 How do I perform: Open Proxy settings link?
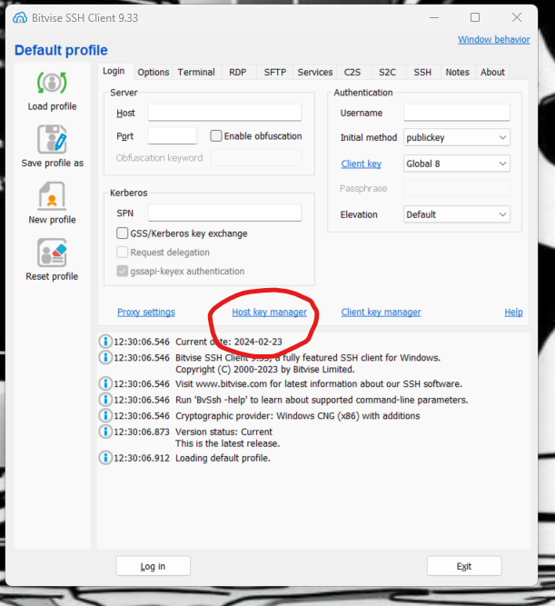click(146, 312)
